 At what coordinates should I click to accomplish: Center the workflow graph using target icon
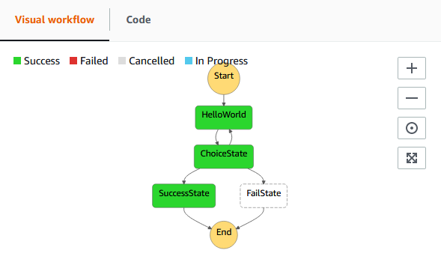412,128
